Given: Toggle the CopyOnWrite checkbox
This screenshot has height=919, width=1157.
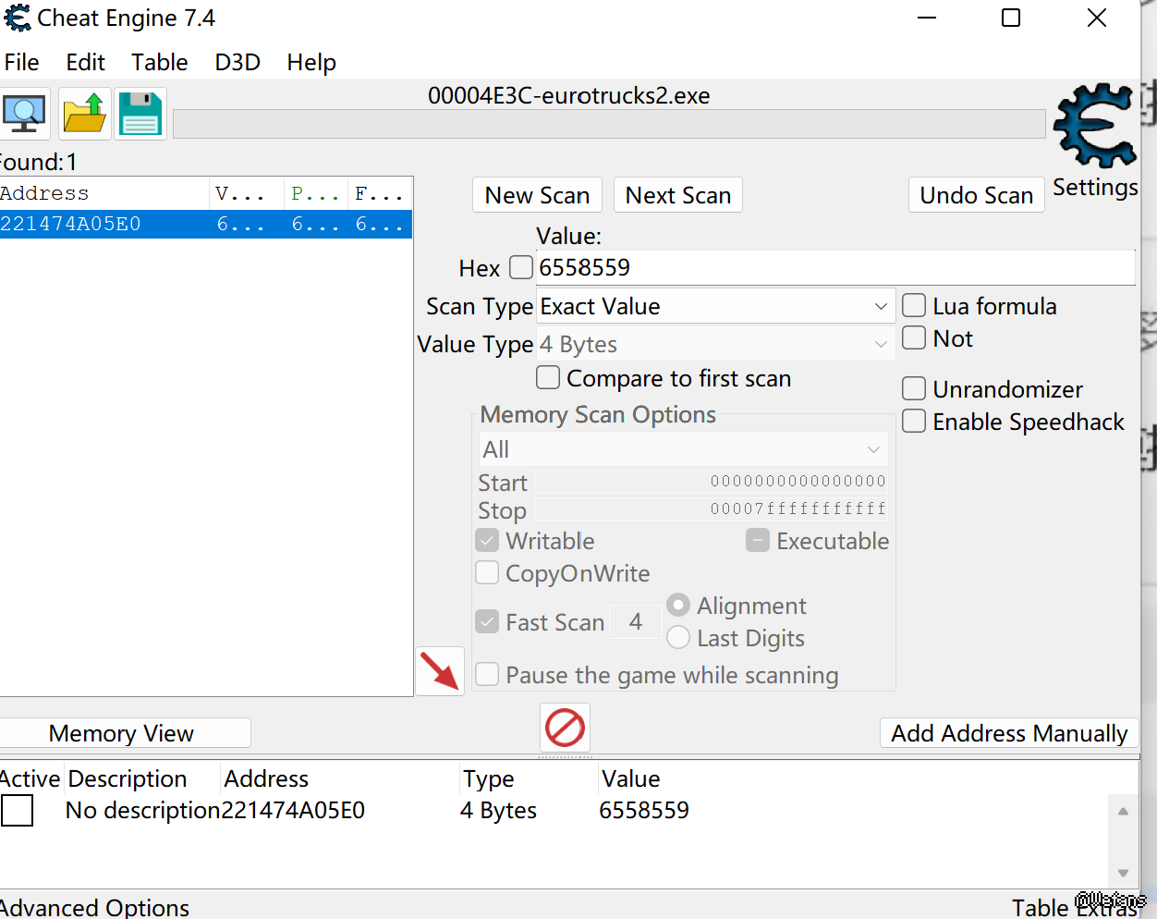Looking at the screenshot, I should click(x=487, y=572).
